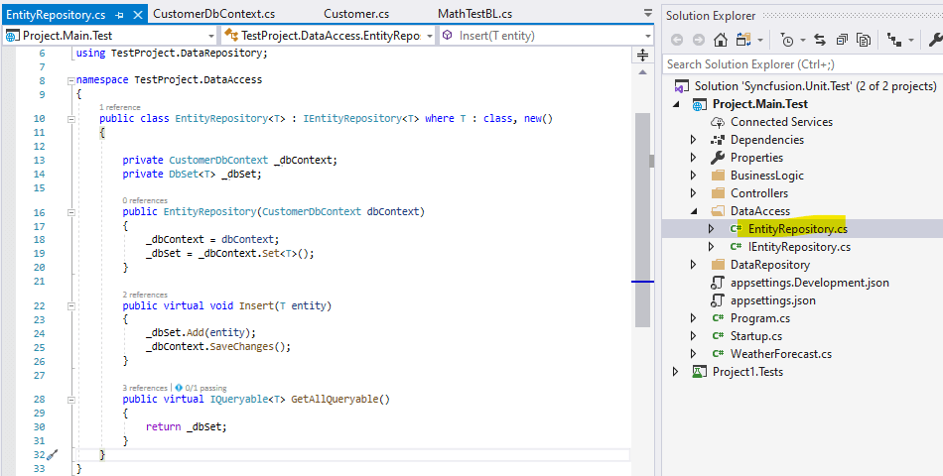Expand the BusinessLogic folder node
This screenshot has width=943, height=476.
(694, 176)
